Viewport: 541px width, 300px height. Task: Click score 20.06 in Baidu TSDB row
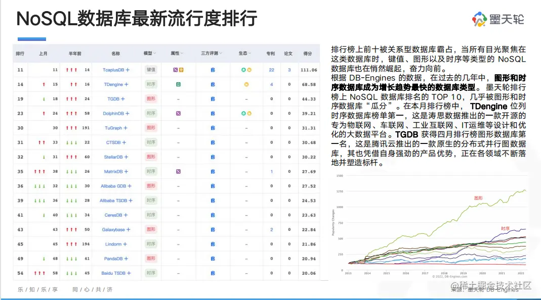coord(309,273)
